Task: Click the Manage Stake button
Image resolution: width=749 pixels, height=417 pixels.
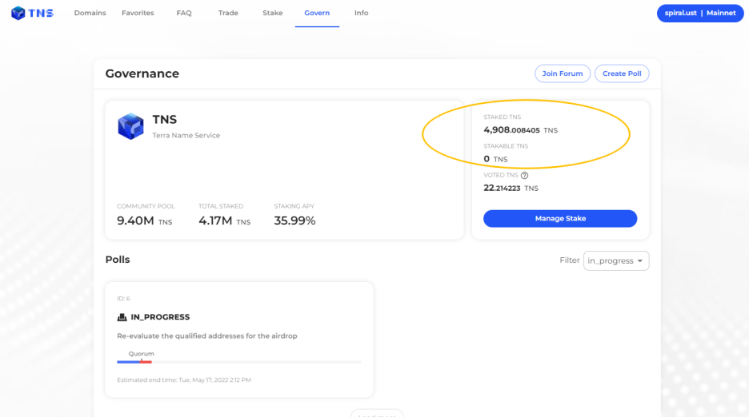Action: (x=560, y=219)
